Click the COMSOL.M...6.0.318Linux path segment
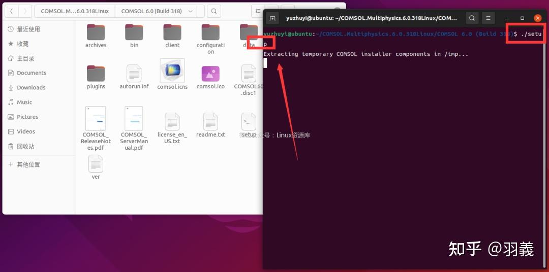Viewport: 549px width, 272px height. coord(75,11)
